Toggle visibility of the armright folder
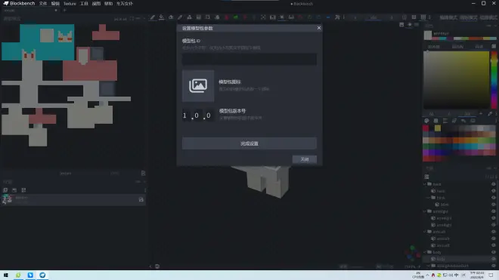Viewport: 499px width, 280px height. [x=493, y=211]
